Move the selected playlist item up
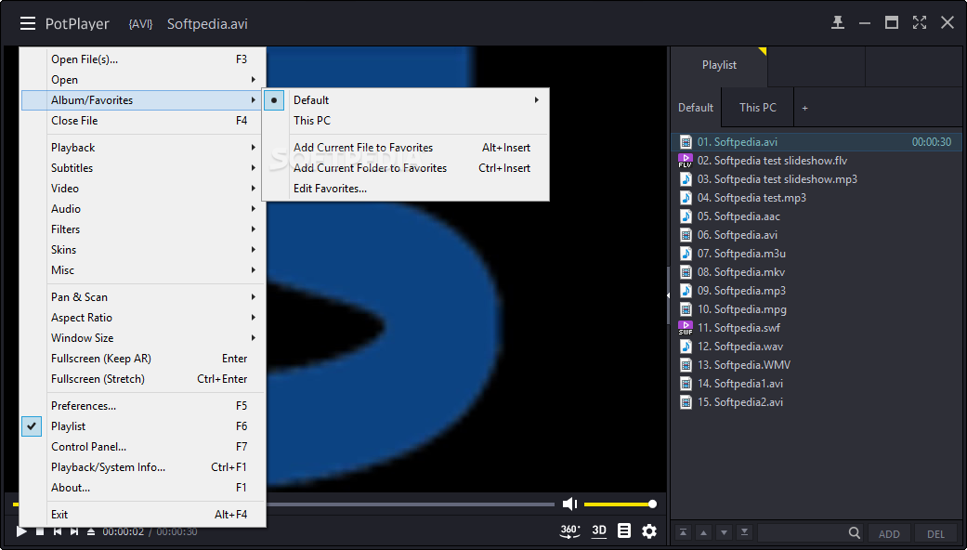Screen dimensions: 967x550 (704, 532)
